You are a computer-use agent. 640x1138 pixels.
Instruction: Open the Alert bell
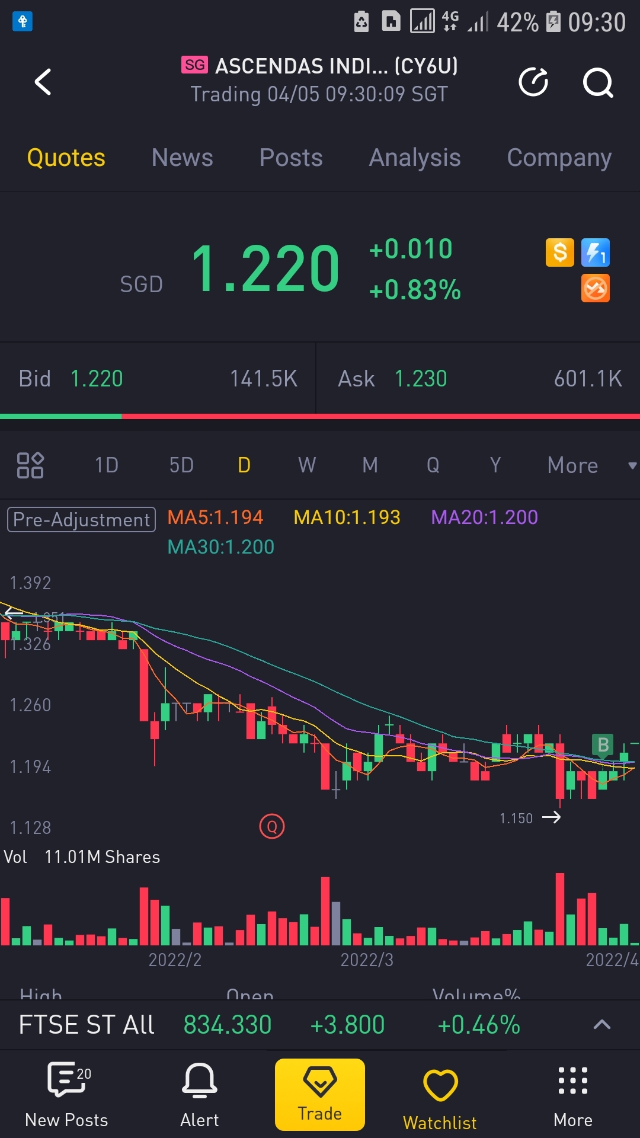point(200,1094)
